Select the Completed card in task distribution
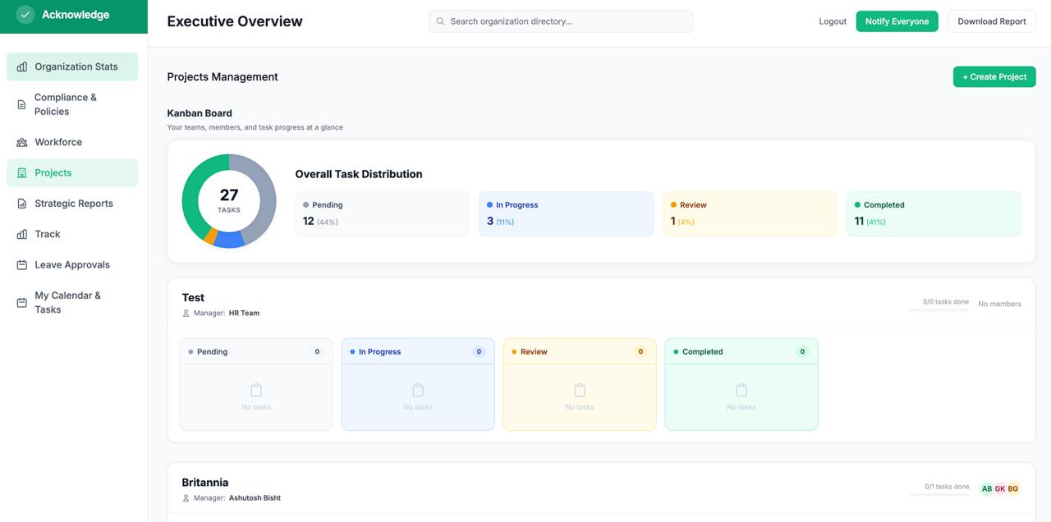Screen dimensions: 1051x522 [x=934, y=213]
